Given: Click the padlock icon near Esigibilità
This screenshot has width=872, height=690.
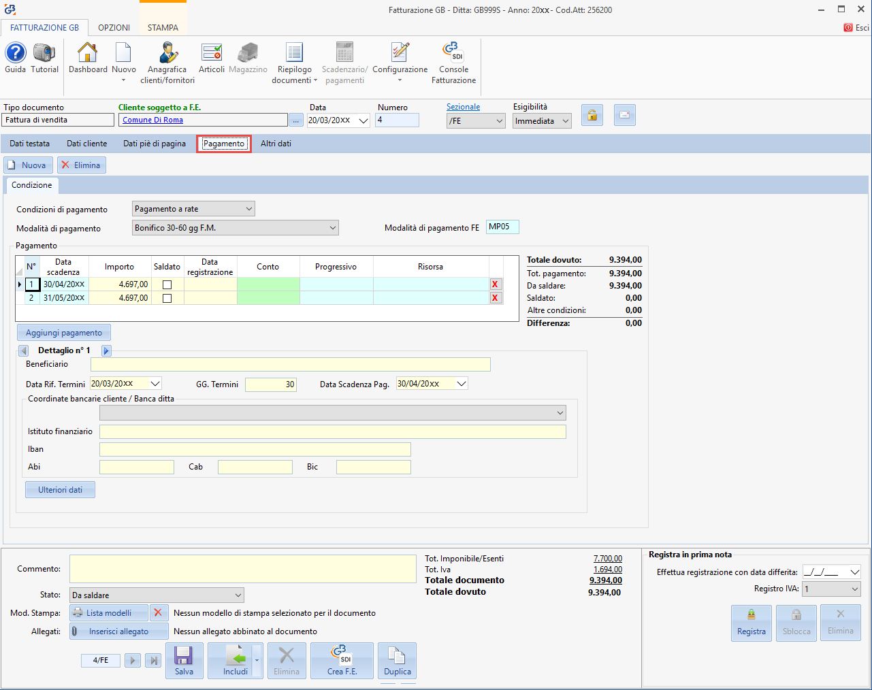Looking at the screenshot, I should 592,116.
